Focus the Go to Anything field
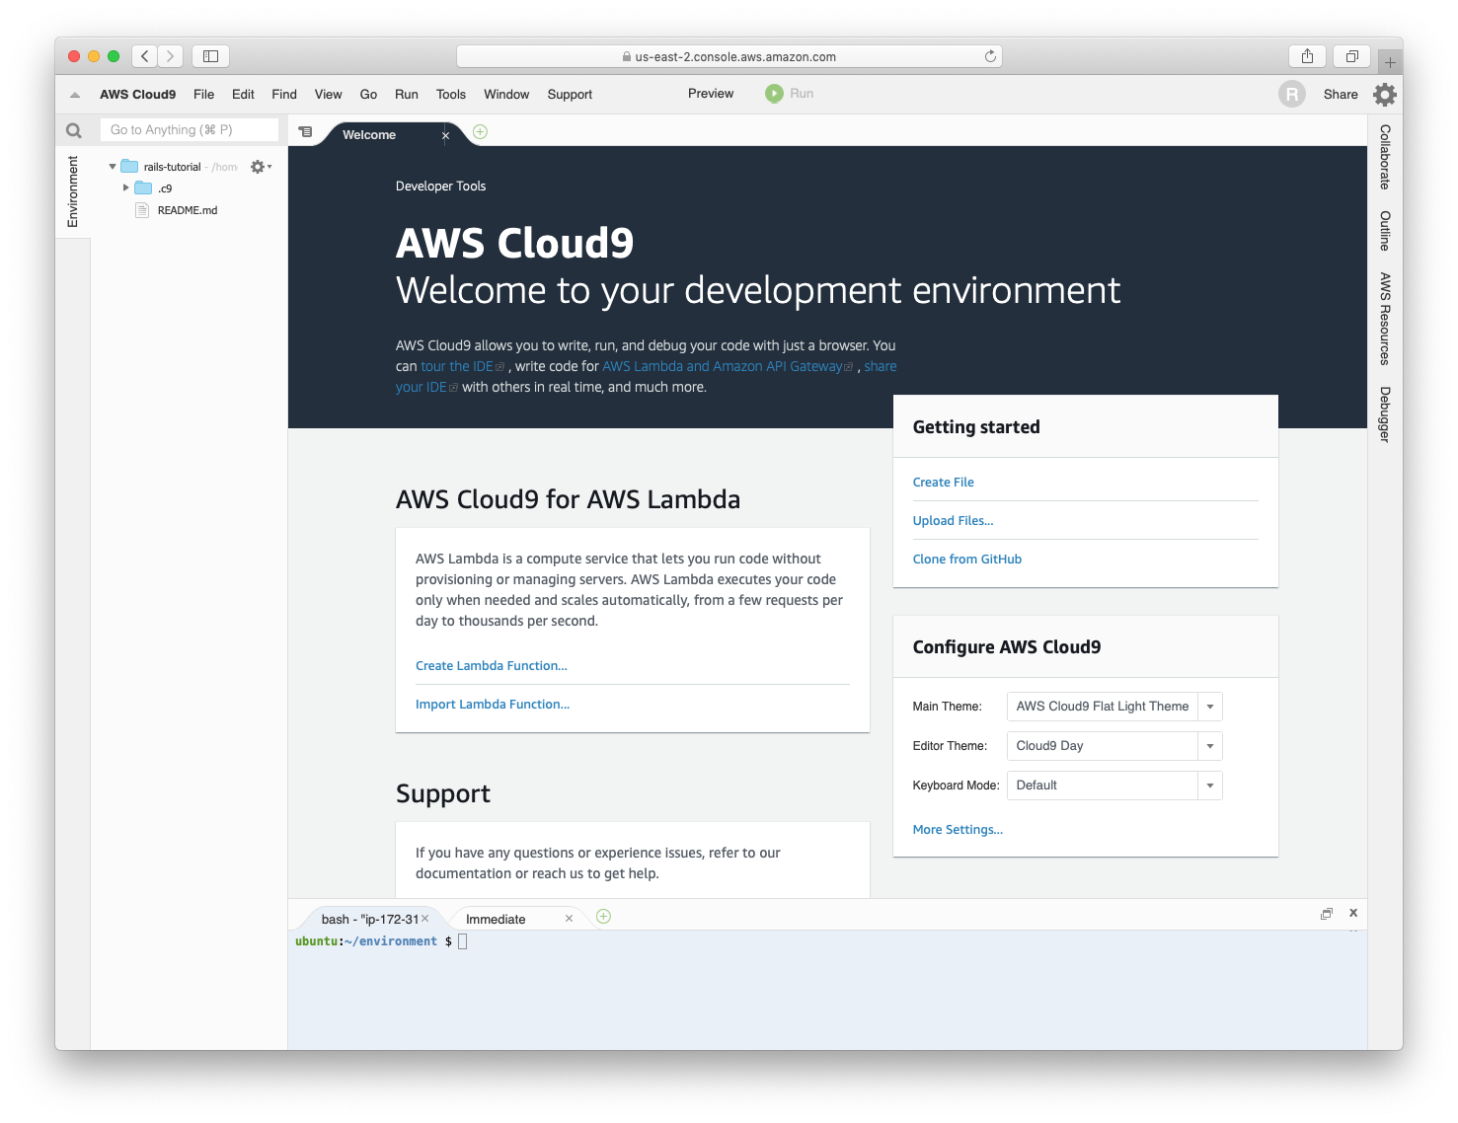Screen dimensions: 1458x1123 coord(190,130)
